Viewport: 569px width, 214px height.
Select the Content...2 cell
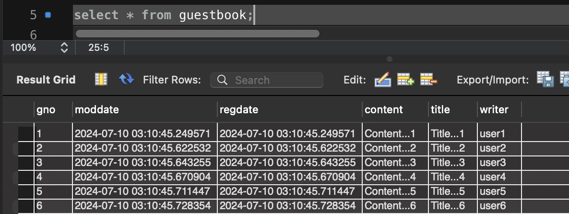[x=395, y=148]
